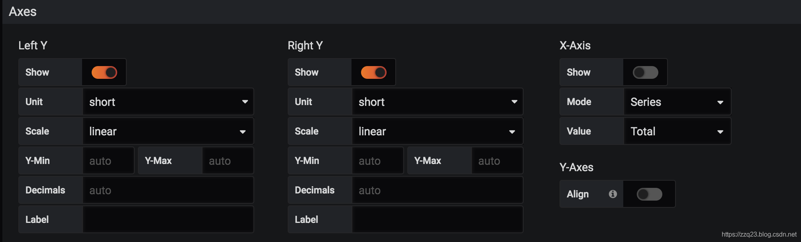Click the Left Y Y-Min field
This screenshot has height=242, width=801.
108,161
